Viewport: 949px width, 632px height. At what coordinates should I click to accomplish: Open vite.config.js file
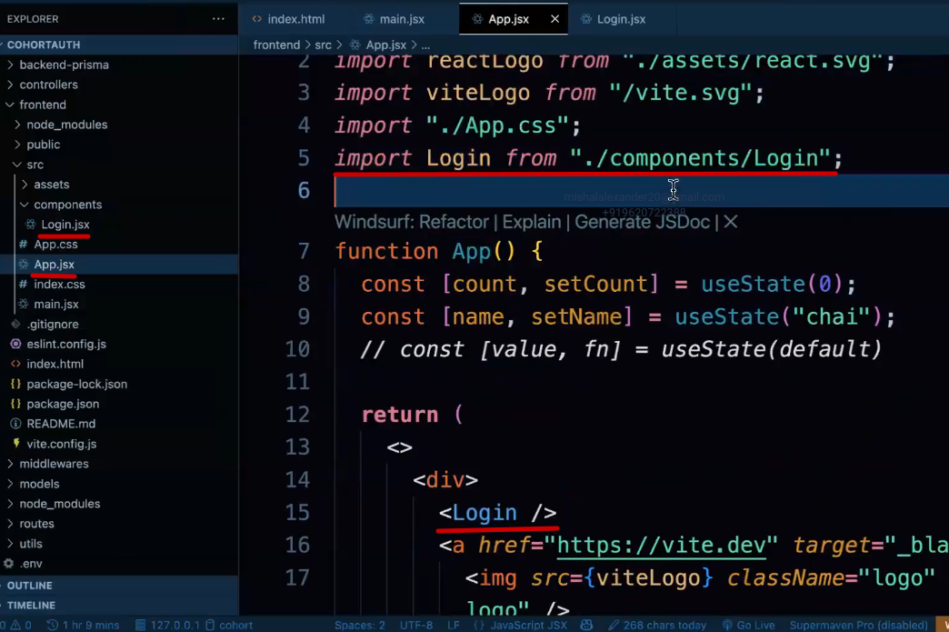point(62,445)
